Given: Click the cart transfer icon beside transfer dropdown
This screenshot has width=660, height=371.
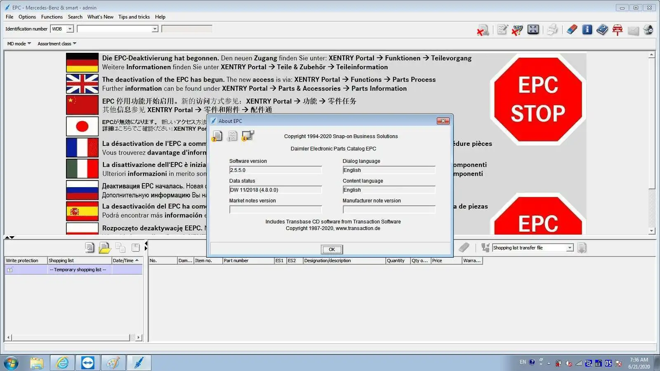Looking at the screenshot, I should pyautogui.click(x=486, y=247).
